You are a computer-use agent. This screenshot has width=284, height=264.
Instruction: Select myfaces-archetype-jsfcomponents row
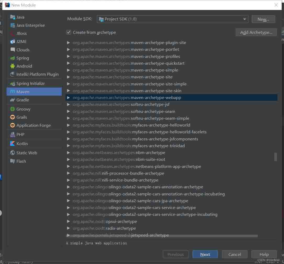coord(171,139)
